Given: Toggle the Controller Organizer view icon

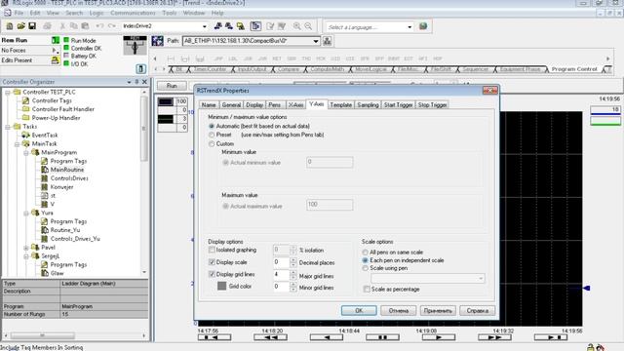Looking at the screenshot, I should pyautogui.click(x=255, y=26).
